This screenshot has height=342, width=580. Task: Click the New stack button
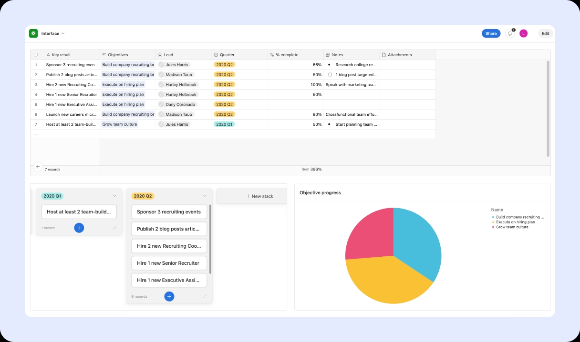259,196
